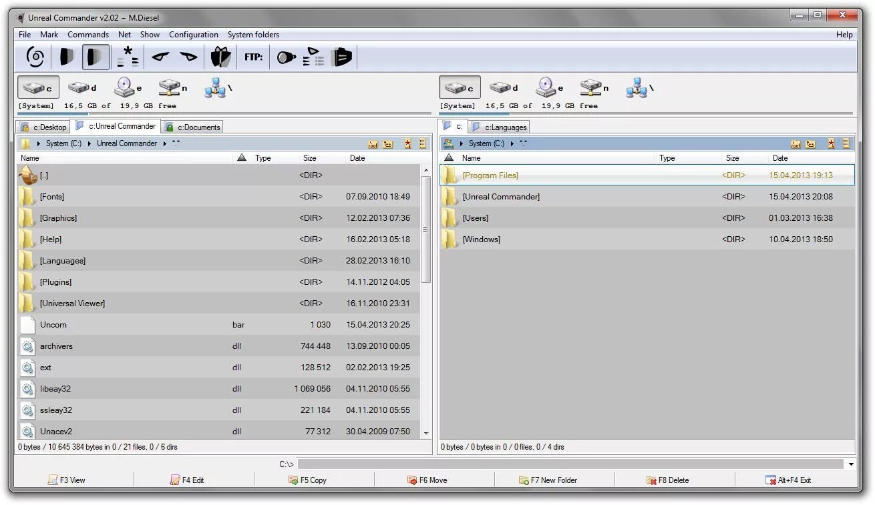Viewport: 875px width, 505px height.
Task: Click the sort triangle in right panel header
Action: tap(449, 158)
